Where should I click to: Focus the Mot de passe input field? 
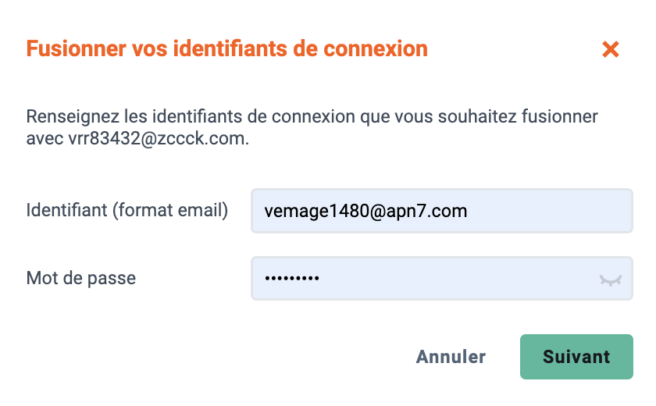(442, 279)
